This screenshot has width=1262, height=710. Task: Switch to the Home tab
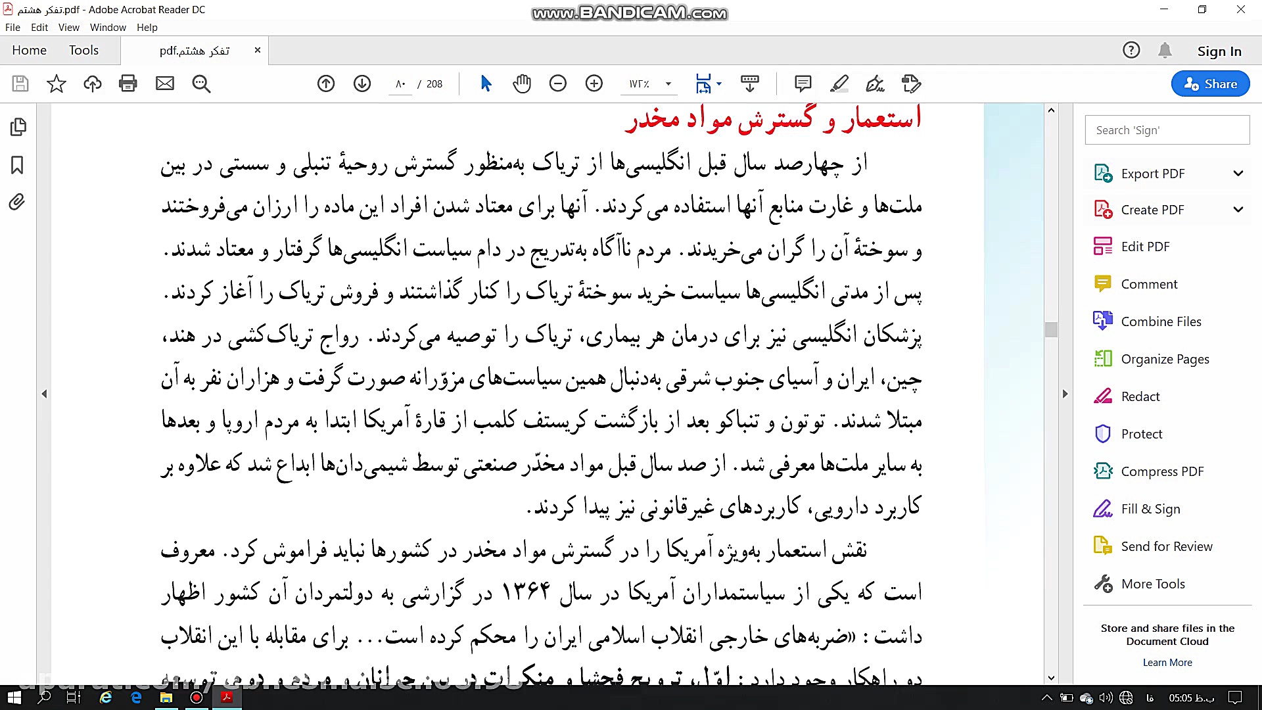click(x=29, y=49)
